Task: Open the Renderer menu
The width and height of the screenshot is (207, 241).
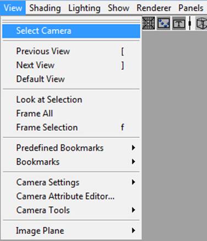Action: 154,8
